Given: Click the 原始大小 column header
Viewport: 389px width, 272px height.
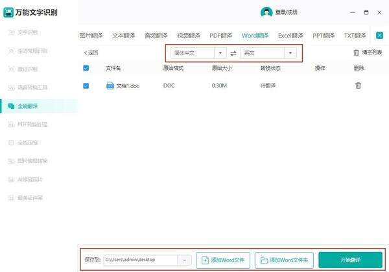Looking at the screenshot, I should (222, 68).
